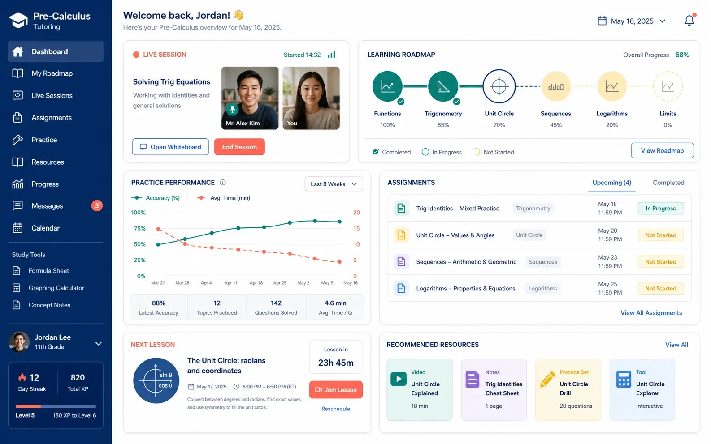The image size is (711, 444).
Task: Expand the Jordan Lee profile menu
Action: (99, 343)
